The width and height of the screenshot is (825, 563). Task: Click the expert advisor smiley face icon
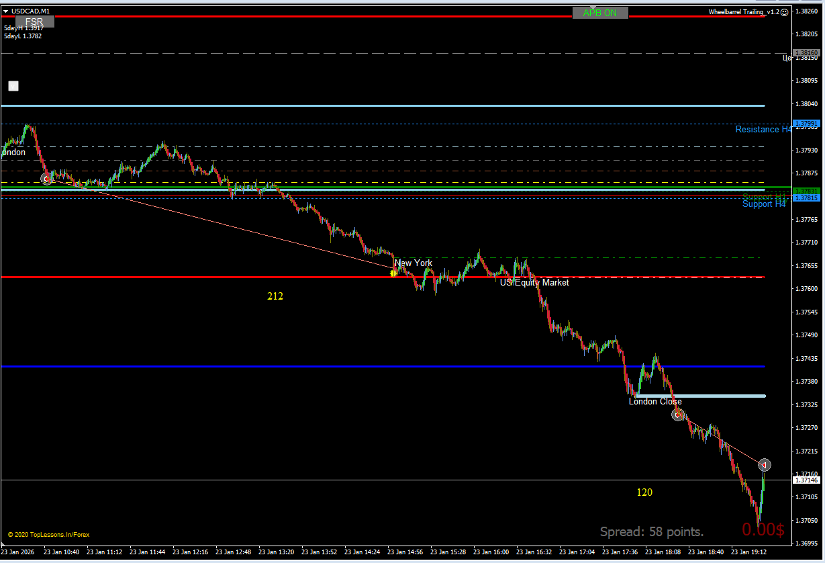(x=785, y=12)
